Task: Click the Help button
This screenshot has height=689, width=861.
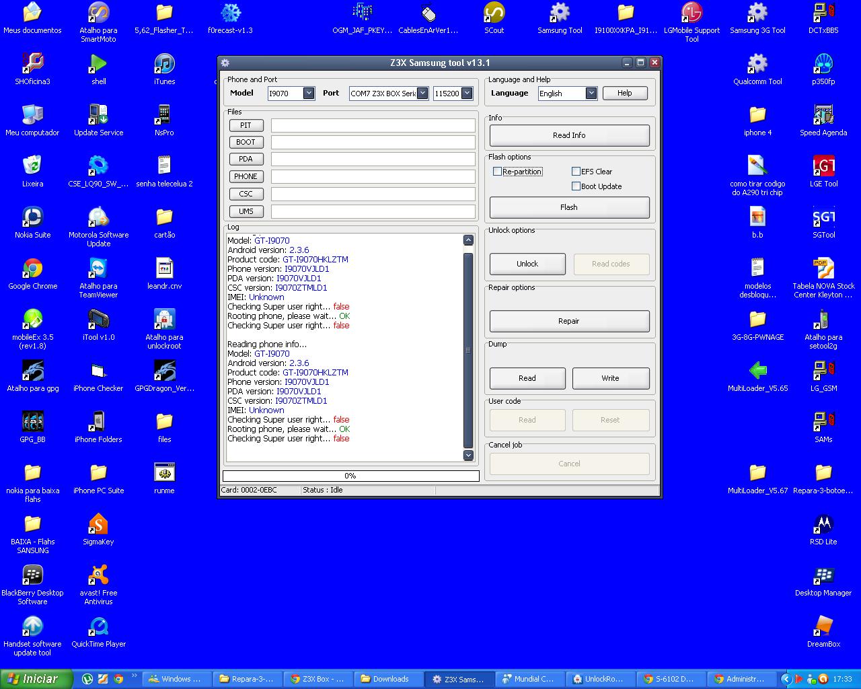Action: pyautogui.click(x=625, y=93)
